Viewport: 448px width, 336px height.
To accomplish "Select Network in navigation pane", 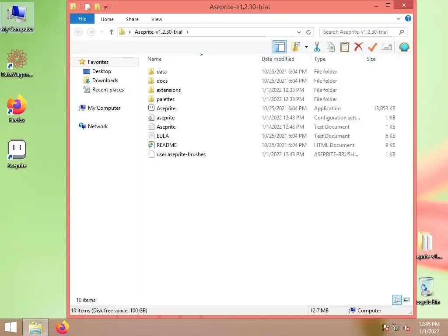I will coord(93,126).
